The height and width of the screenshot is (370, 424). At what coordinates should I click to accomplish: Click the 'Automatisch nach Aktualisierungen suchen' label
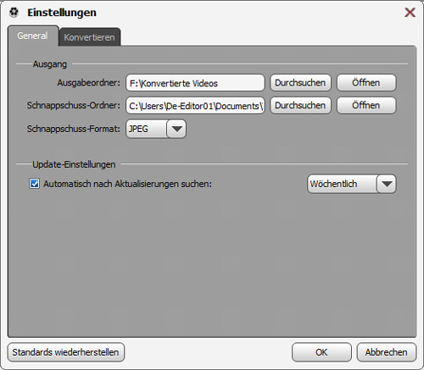tap(127, 184)
